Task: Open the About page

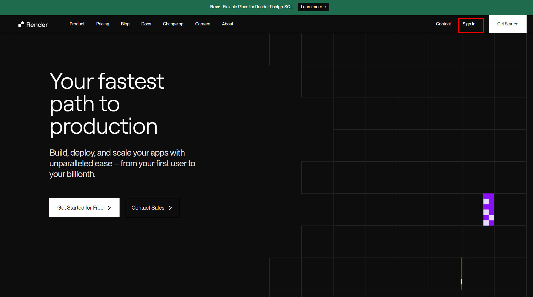Action: click(228, 24)
